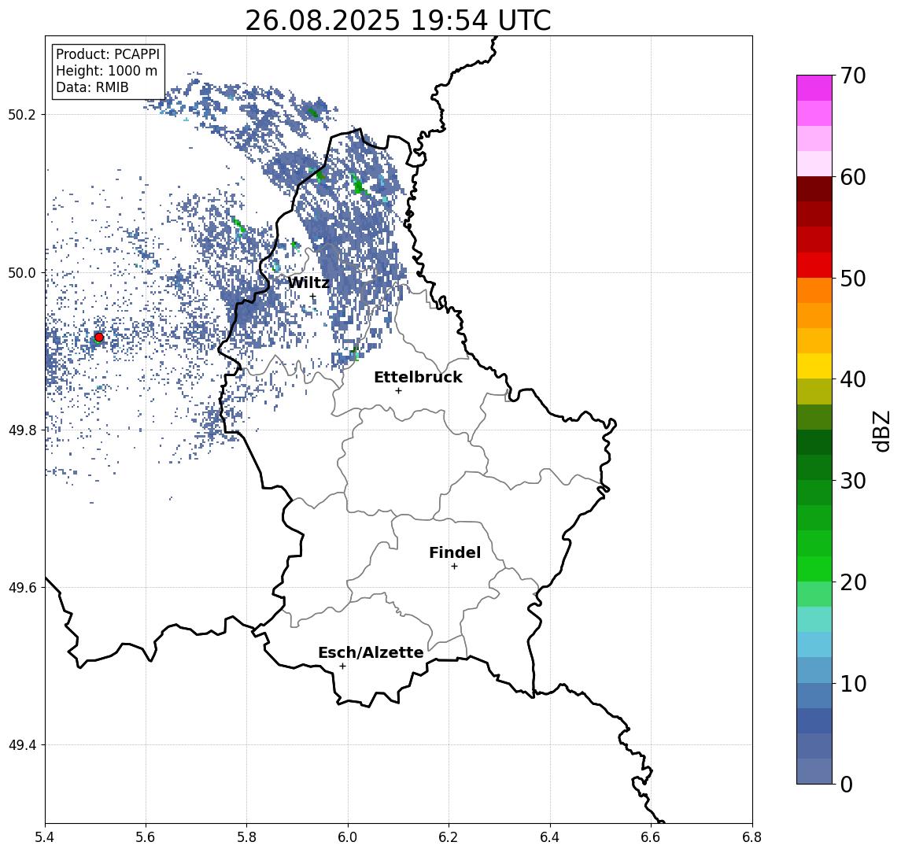Click the longitude axis label 6.4

[x=550, y=837]
